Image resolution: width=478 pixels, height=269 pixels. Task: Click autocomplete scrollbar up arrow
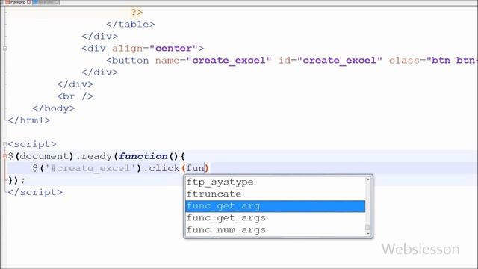pyautogui.click(x=368, y=179)
